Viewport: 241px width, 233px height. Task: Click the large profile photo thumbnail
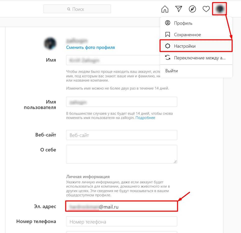click(x=50, y=43)
